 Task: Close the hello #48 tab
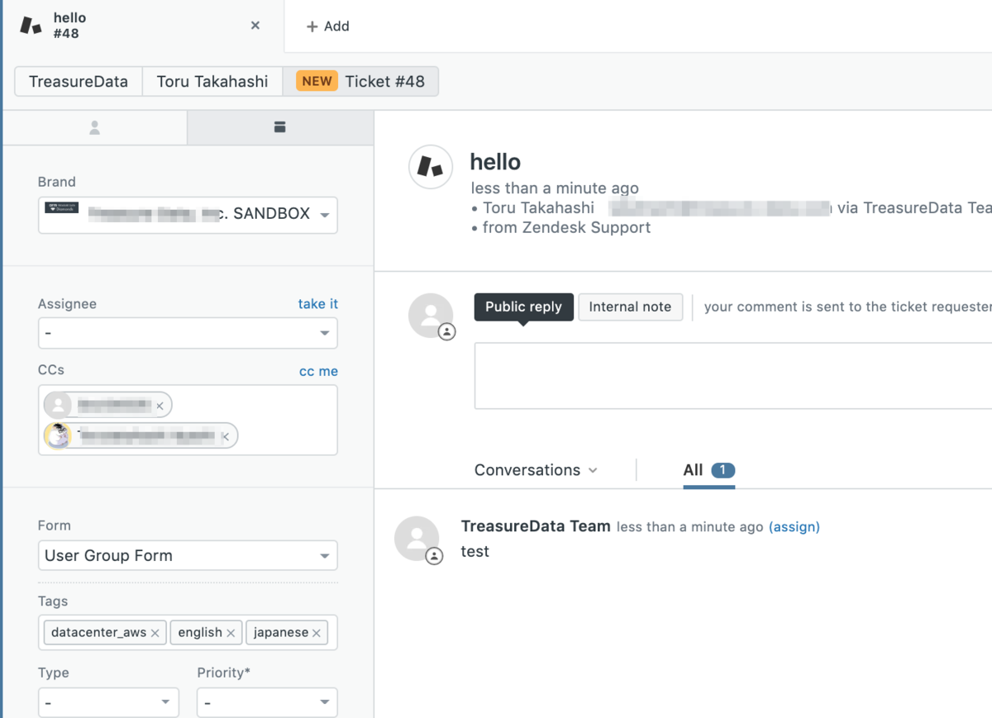[255, 26]
